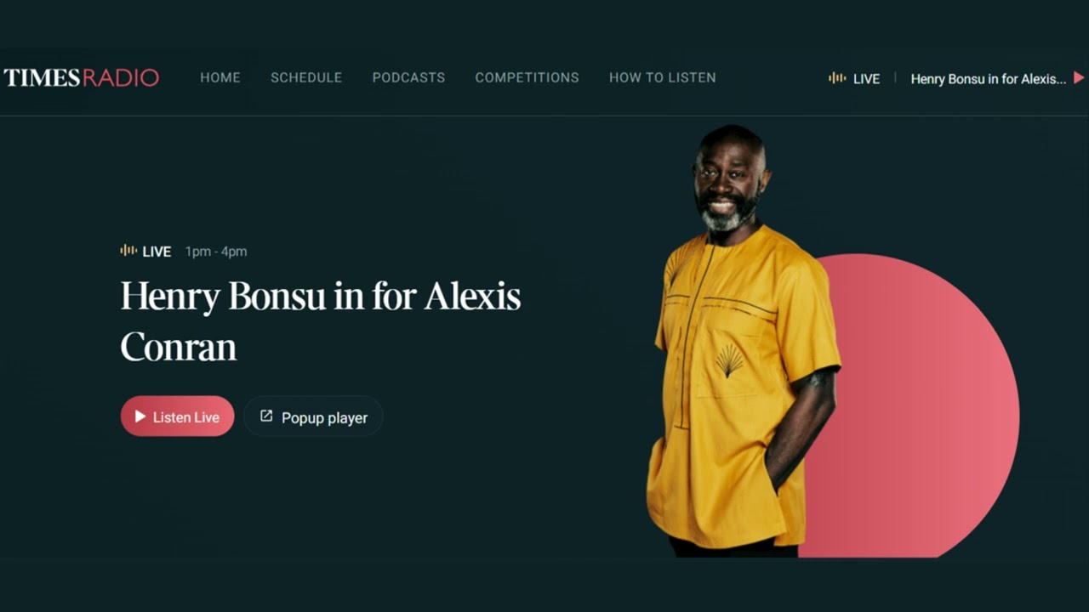Image resolution: width=1089 pixels, height=612 pixels.
Task: Go to the Schedule page
Action: (306, 77)
